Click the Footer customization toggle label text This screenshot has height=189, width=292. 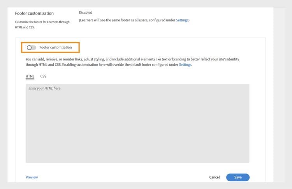pyautogui.click(x=56, y=47)
